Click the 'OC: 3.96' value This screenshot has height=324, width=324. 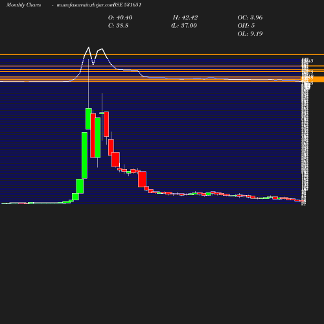tap(250, 17)
